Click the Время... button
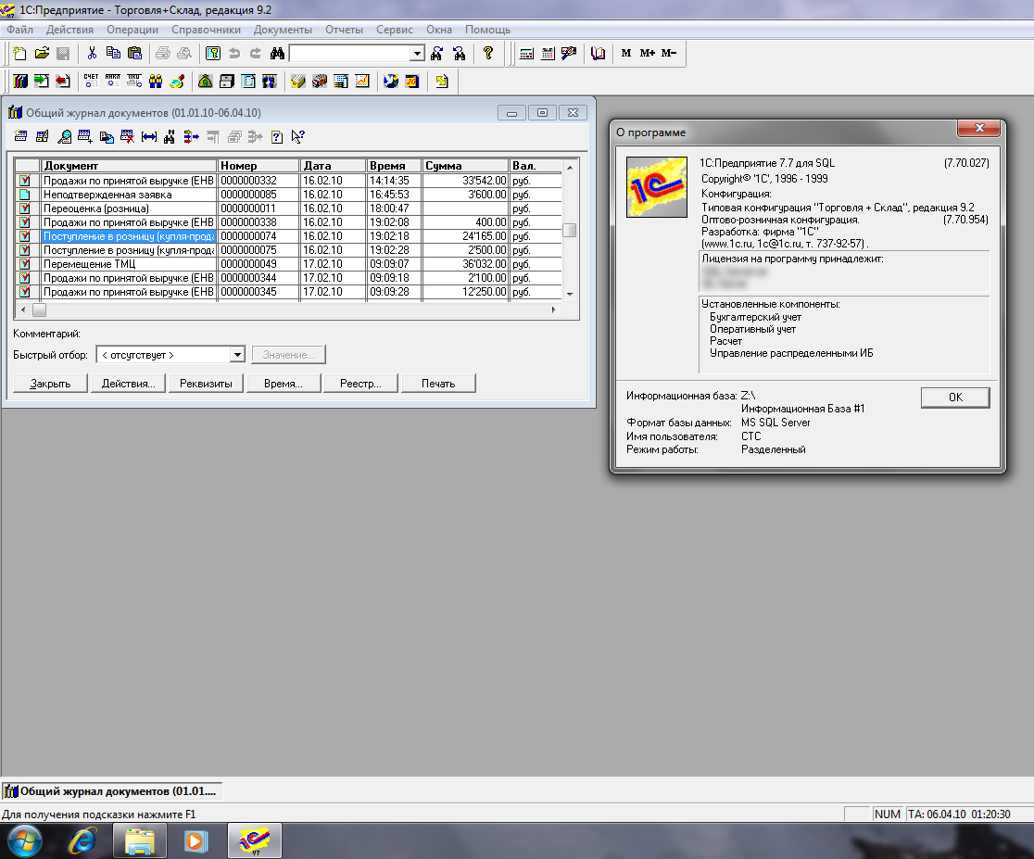1034x859 pixels. click(x=284, y=384)
